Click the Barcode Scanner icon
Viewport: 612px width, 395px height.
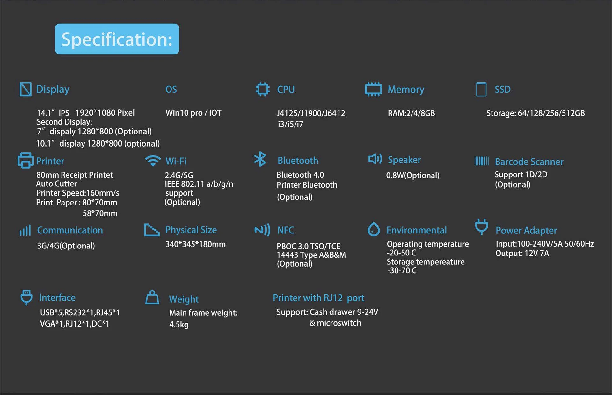481,161
